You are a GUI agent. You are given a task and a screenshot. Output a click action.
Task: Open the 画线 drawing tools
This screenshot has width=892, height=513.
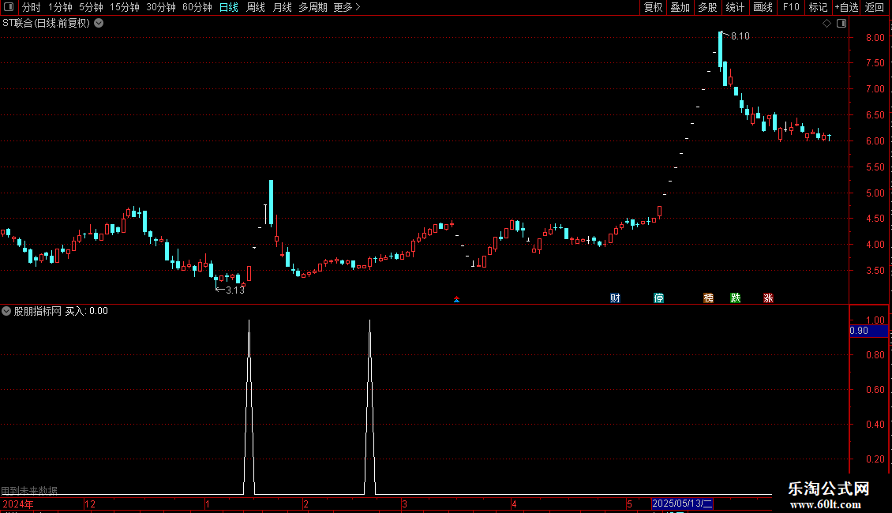(x=763, y=7)
